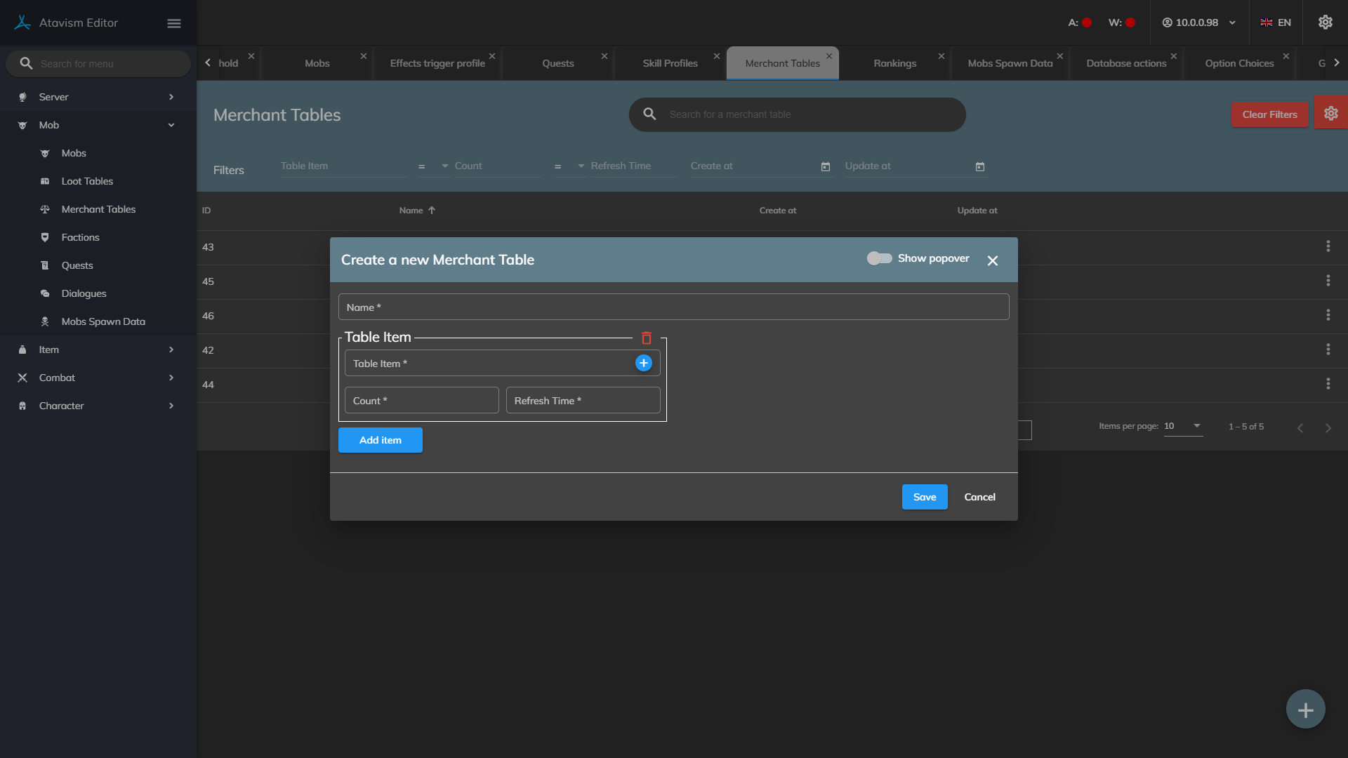Click the Name input field in the dialog

[673, 307]
